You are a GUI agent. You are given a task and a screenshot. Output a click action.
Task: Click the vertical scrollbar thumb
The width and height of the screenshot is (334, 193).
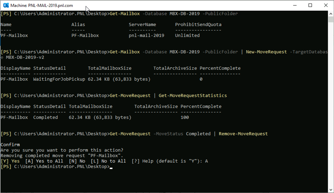[331, 19]
